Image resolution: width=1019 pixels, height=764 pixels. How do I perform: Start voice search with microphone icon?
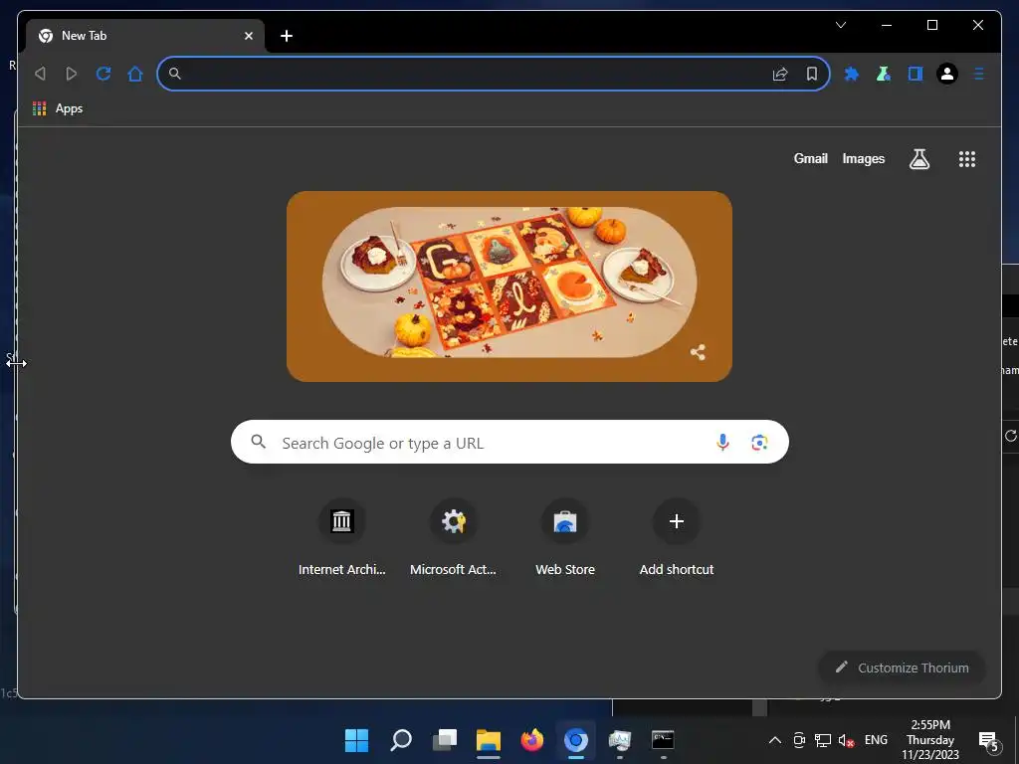coord(722,443)
